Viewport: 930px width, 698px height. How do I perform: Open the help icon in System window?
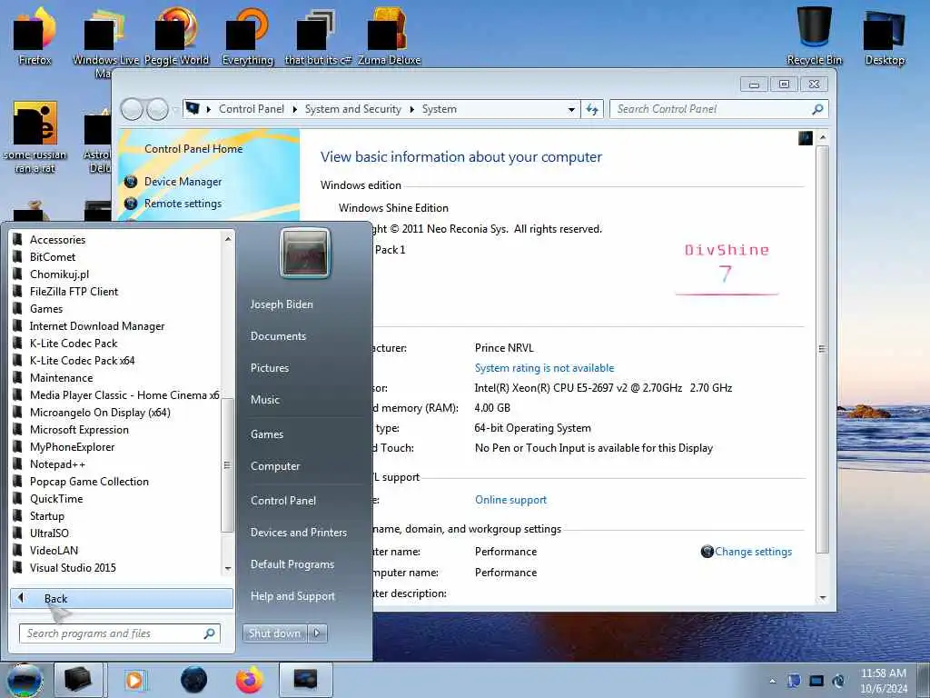(x=805, y=138)
